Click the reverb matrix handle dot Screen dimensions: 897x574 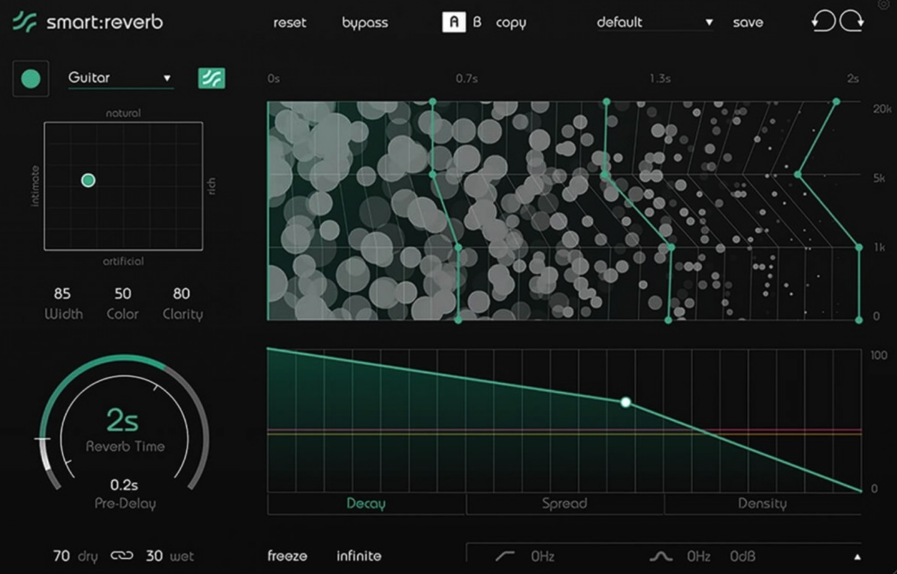click(88, 180)
